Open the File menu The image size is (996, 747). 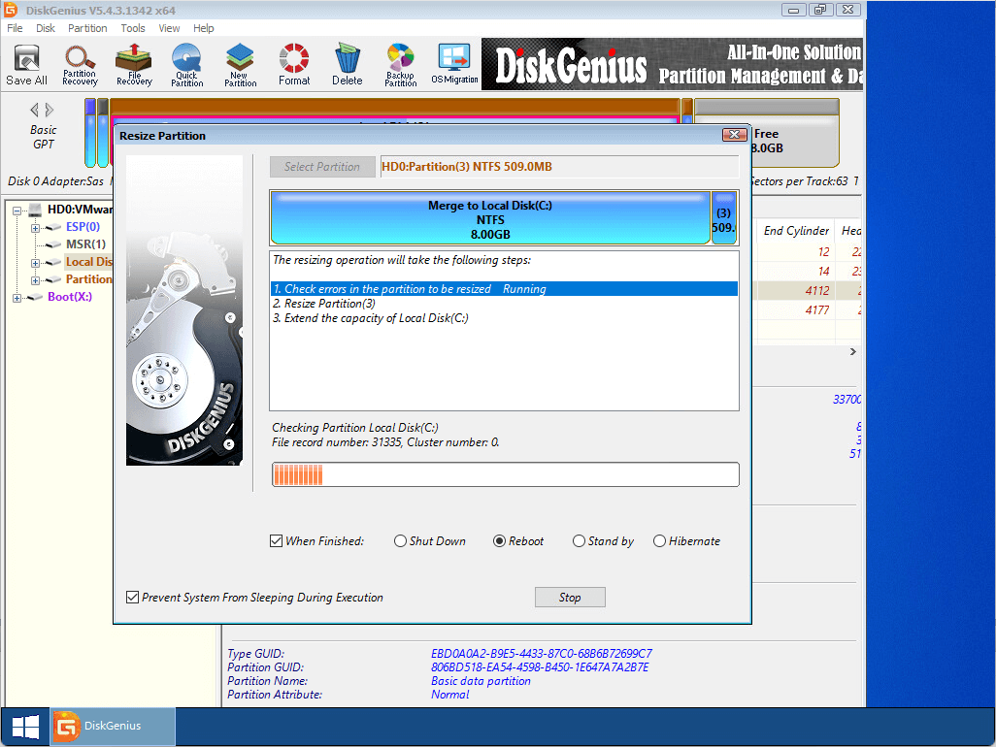click(x=15, y=28)
